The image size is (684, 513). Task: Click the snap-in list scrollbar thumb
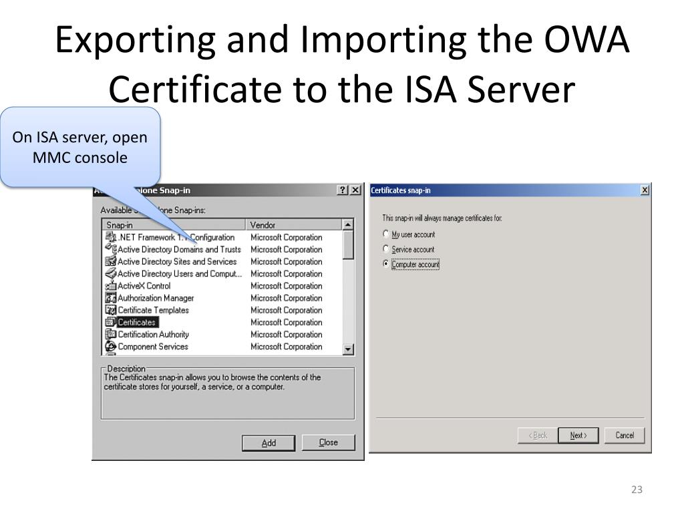348,244
